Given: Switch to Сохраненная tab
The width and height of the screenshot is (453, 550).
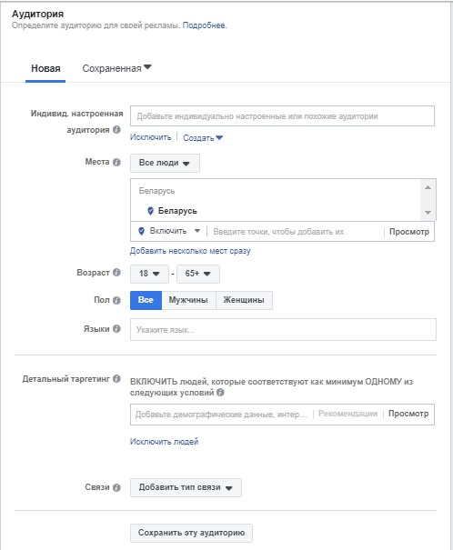Looking at the screenshot, I should pyautogui.click(x=116, y=68).
